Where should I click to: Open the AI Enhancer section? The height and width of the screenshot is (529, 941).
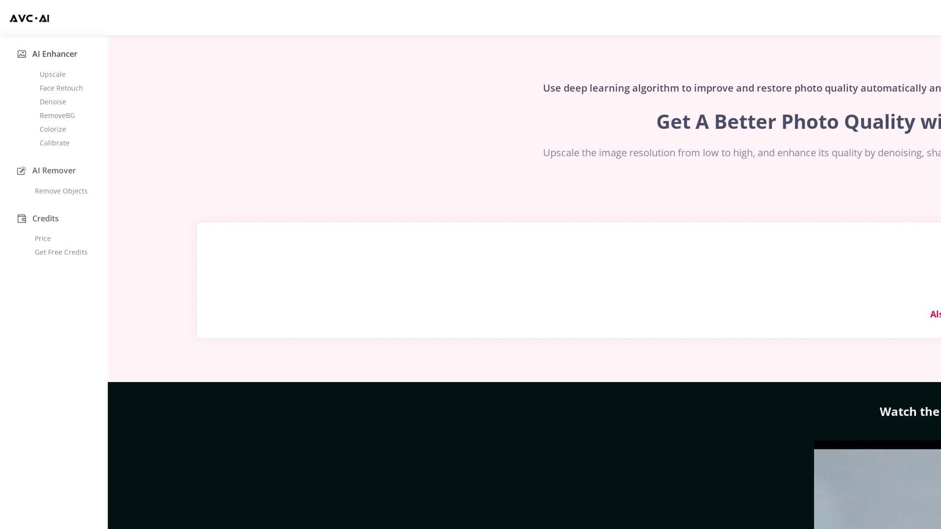[54, 54]
